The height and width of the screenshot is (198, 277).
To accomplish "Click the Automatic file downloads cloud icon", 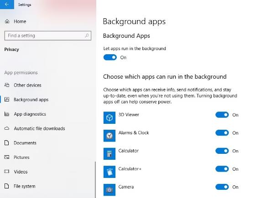I will point(7,128).
